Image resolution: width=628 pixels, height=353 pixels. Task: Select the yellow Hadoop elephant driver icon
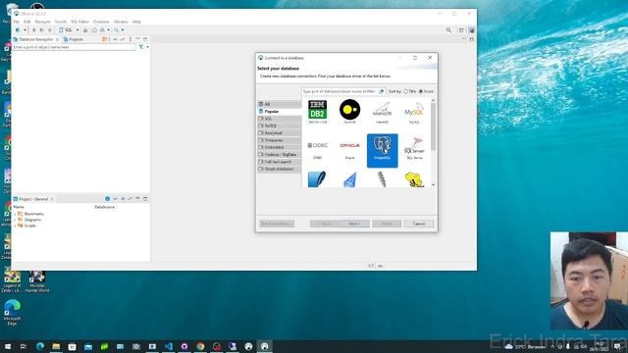tap(414, 179)
